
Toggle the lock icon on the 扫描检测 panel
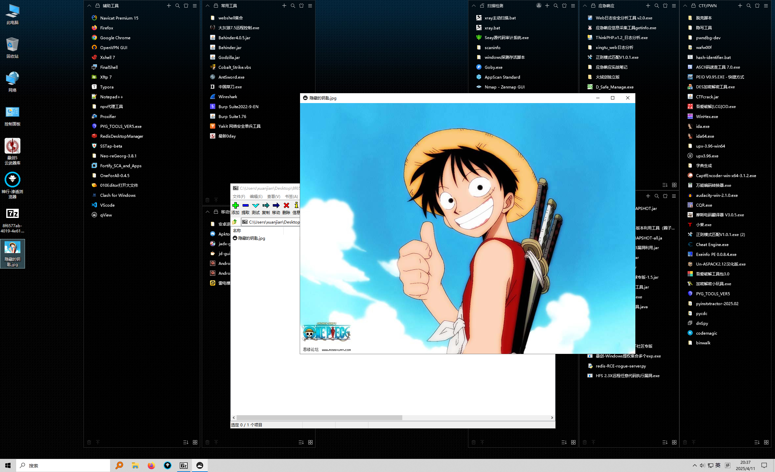pyautogui.click(x=482, y=6)
